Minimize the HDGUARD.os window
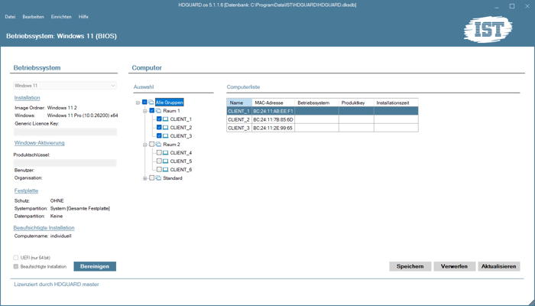Image resolution: width=535 pixels, height=306 pixels. point(497,6)
